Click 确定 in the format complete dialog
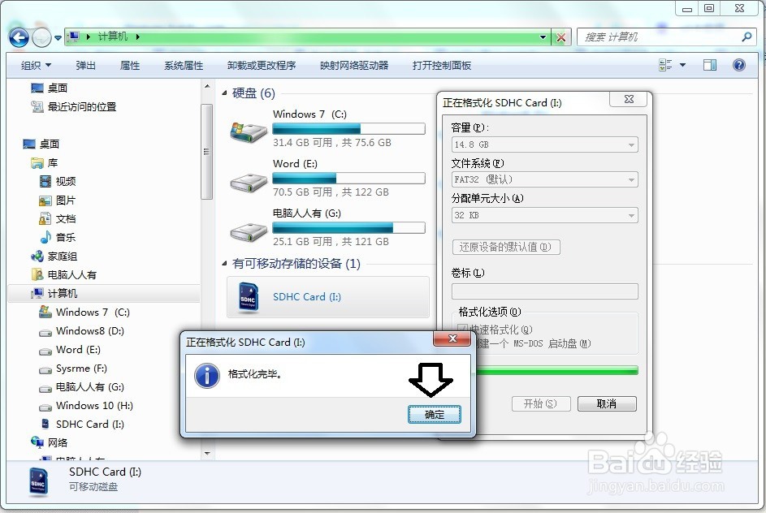This screenshot has height=513, width=766. pyautogui.click(x=435, y=415)
